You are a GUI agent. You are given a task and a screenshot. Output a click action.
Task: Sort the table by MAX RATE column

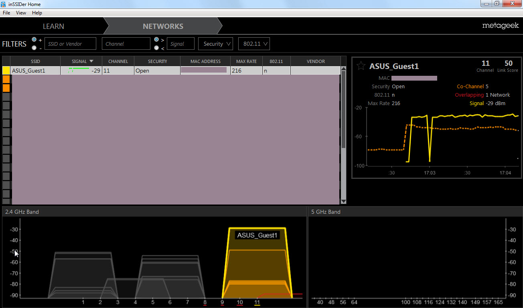click(246, 61)
